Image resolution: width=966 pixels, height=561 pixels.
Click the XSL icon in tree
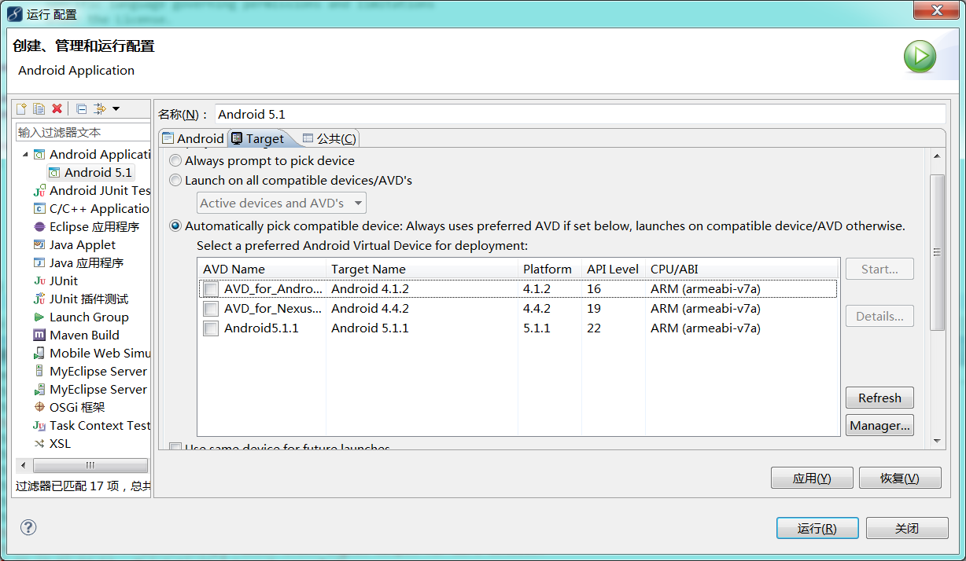39,444
